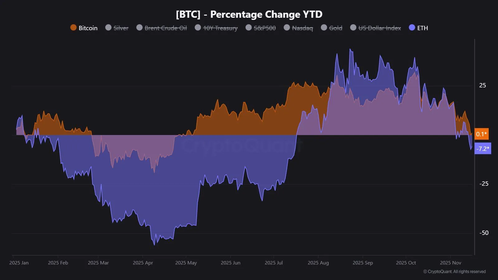Click the CryptoQuant copyright text
This screenshot has height=280, width=498.
coord(454,272)
